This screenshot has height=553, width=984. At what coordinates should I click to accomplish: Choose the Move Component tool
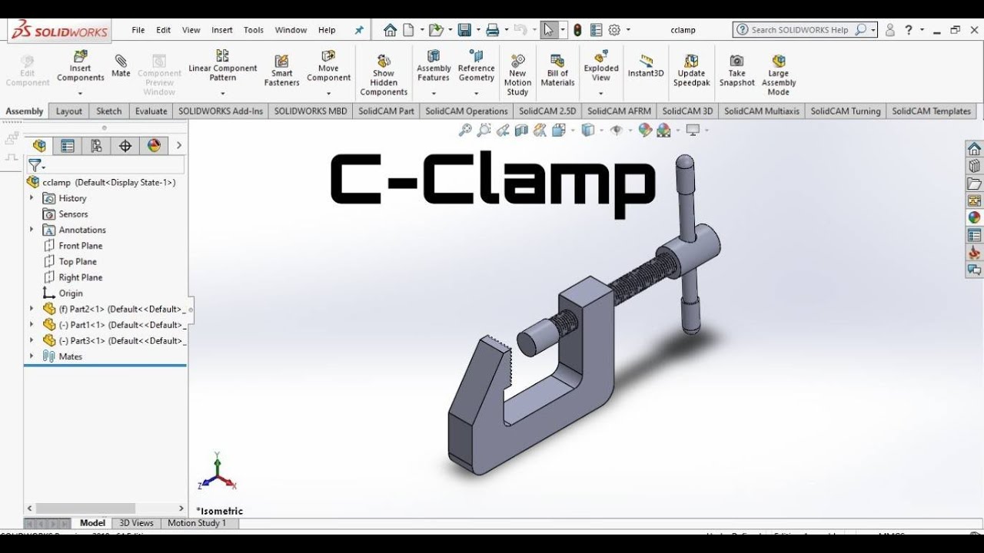coord(328,67)
